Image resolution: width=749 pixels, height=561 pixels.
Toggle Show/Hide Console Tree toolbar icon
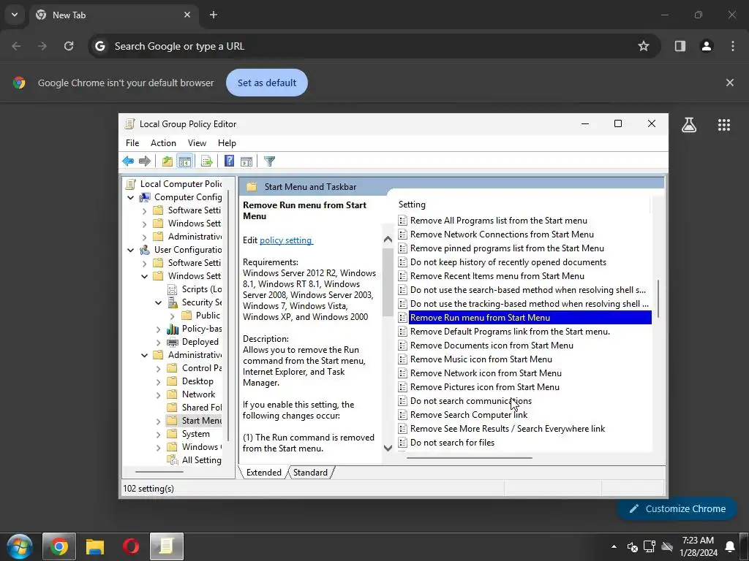[184, 161]
